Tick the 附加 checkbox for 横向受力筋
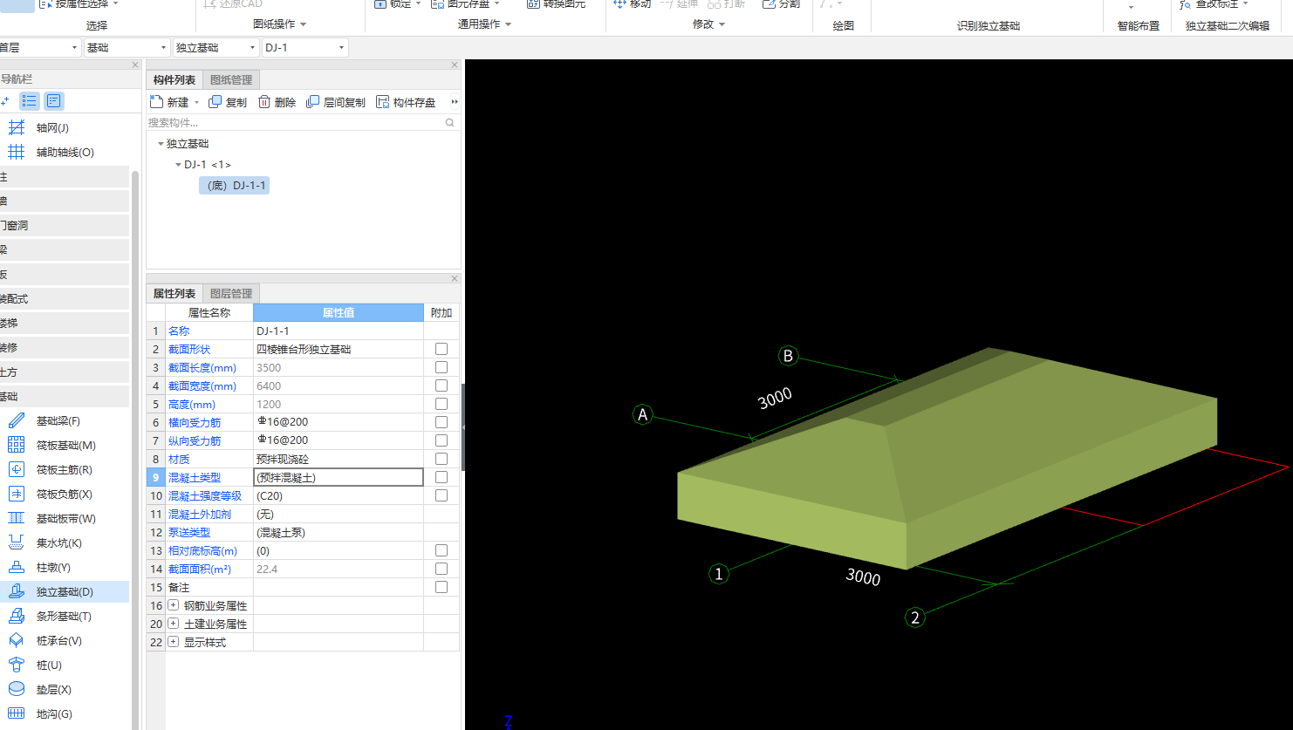 coord(441,422)
